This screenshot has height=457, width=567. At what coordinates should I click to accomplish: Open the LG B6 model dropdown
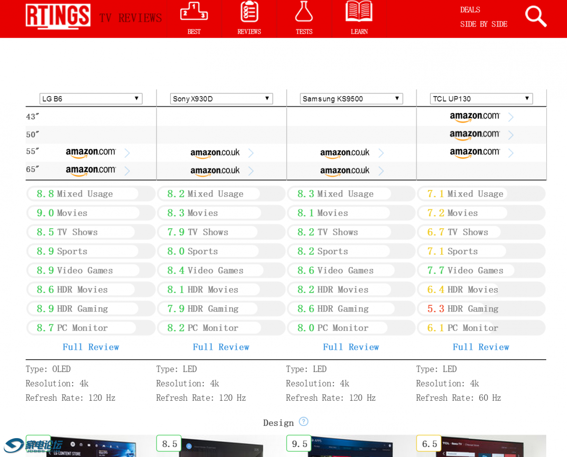click(x=91, y=99)
